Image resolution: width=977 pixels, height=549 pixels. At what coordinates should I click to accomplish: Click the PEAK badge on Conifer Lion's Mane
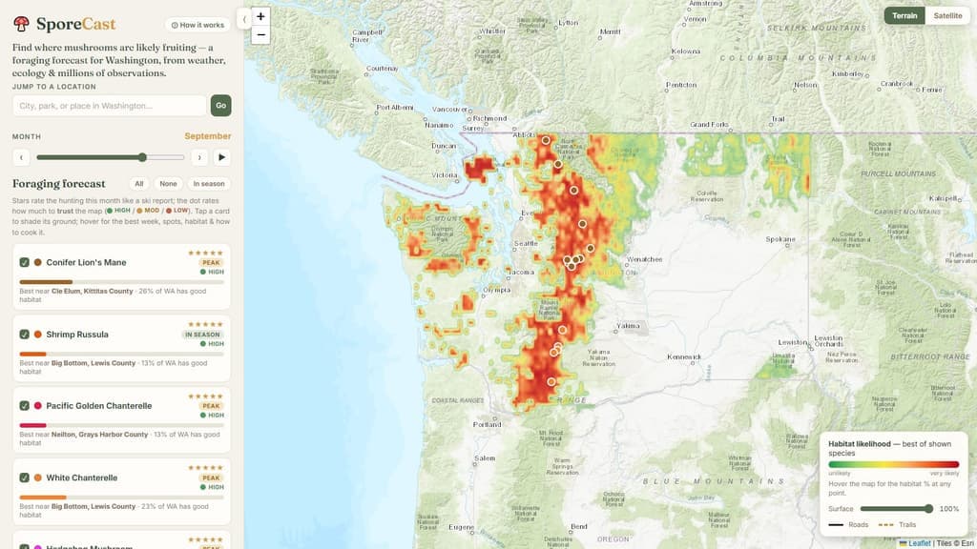tap(211, 263)
